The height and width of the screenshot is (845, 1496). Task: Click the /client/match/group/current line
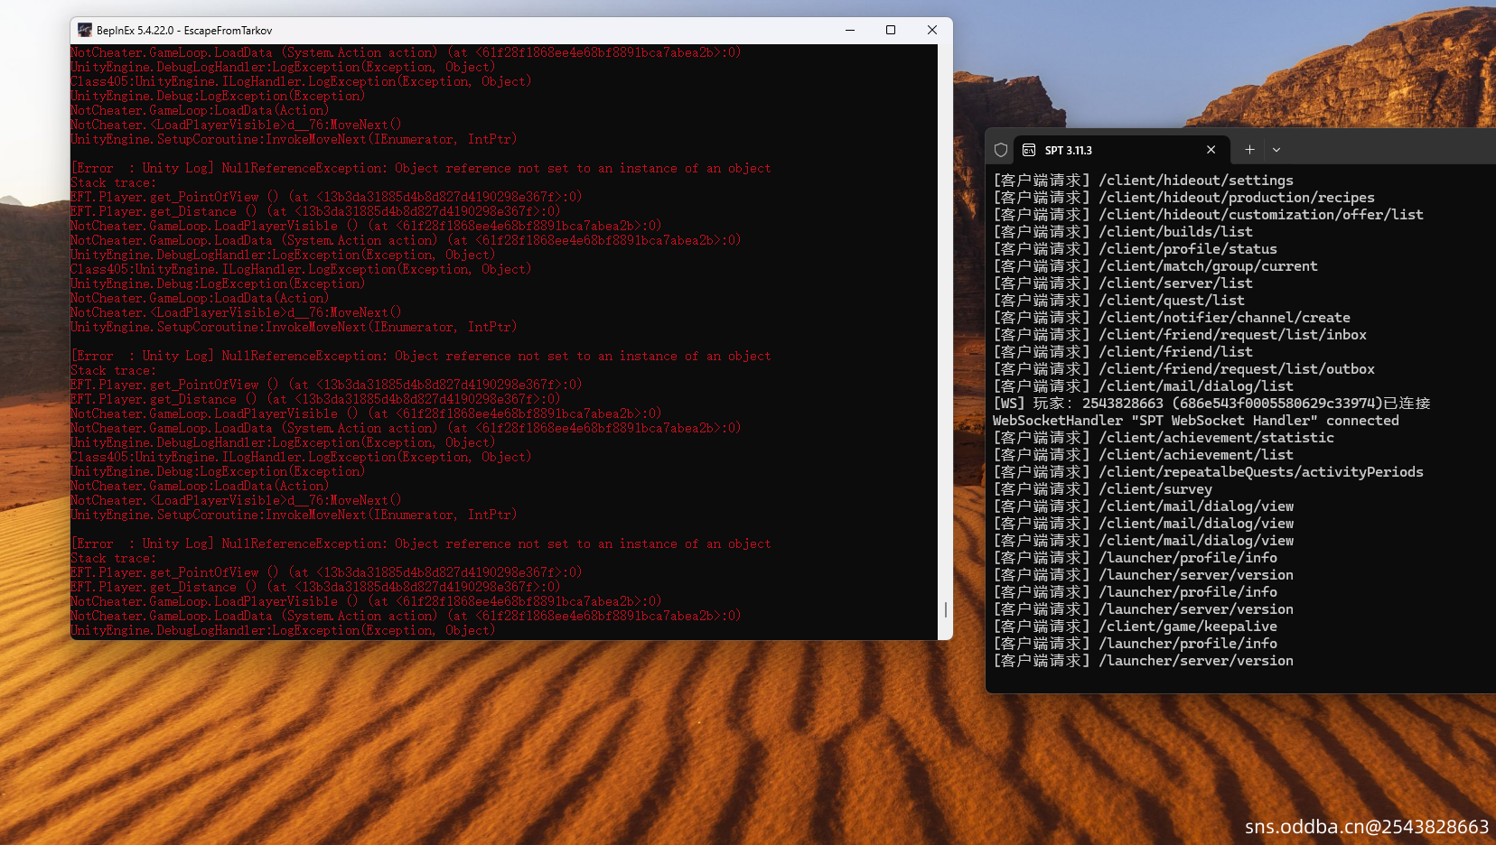(1155, 266)
